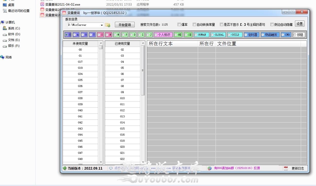Choose the 个人标识 category option
Viewport: 316px width, 186px height.
click(x=156, y=35)
